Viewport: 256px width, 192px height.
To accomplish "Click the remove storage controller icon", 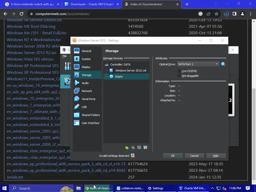I will [133, 148].
